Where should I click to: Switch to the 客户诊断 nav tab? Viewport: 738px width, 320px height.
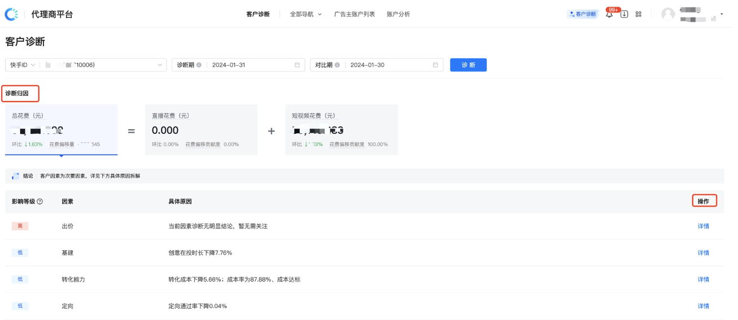point(258,14)
